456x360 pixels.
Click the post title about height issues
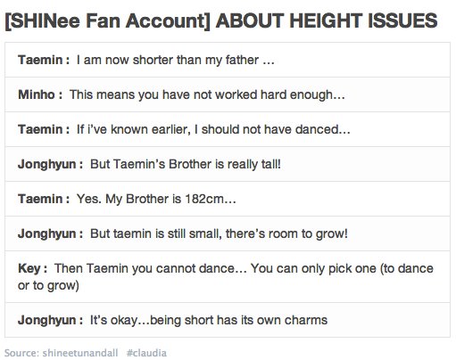coord(221,21)
